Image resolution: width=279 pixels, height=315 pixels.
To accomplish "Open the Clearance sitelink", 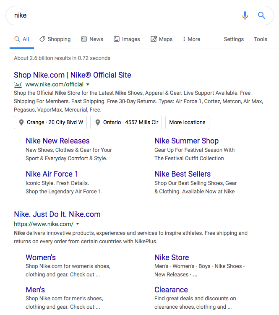I will click(x=171, y=290).
